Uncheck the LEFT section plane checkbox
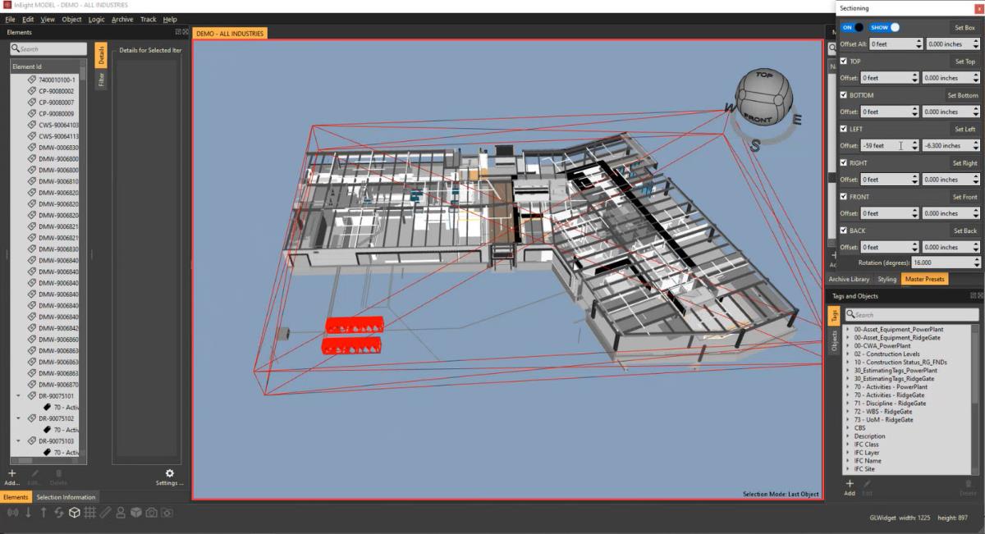The image size is (985, 534). (844, 129)
